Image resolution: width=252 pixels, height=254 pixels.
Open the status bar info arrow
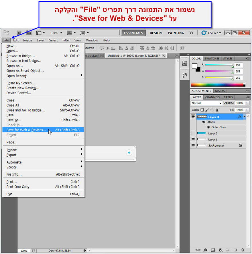(85, 251)
